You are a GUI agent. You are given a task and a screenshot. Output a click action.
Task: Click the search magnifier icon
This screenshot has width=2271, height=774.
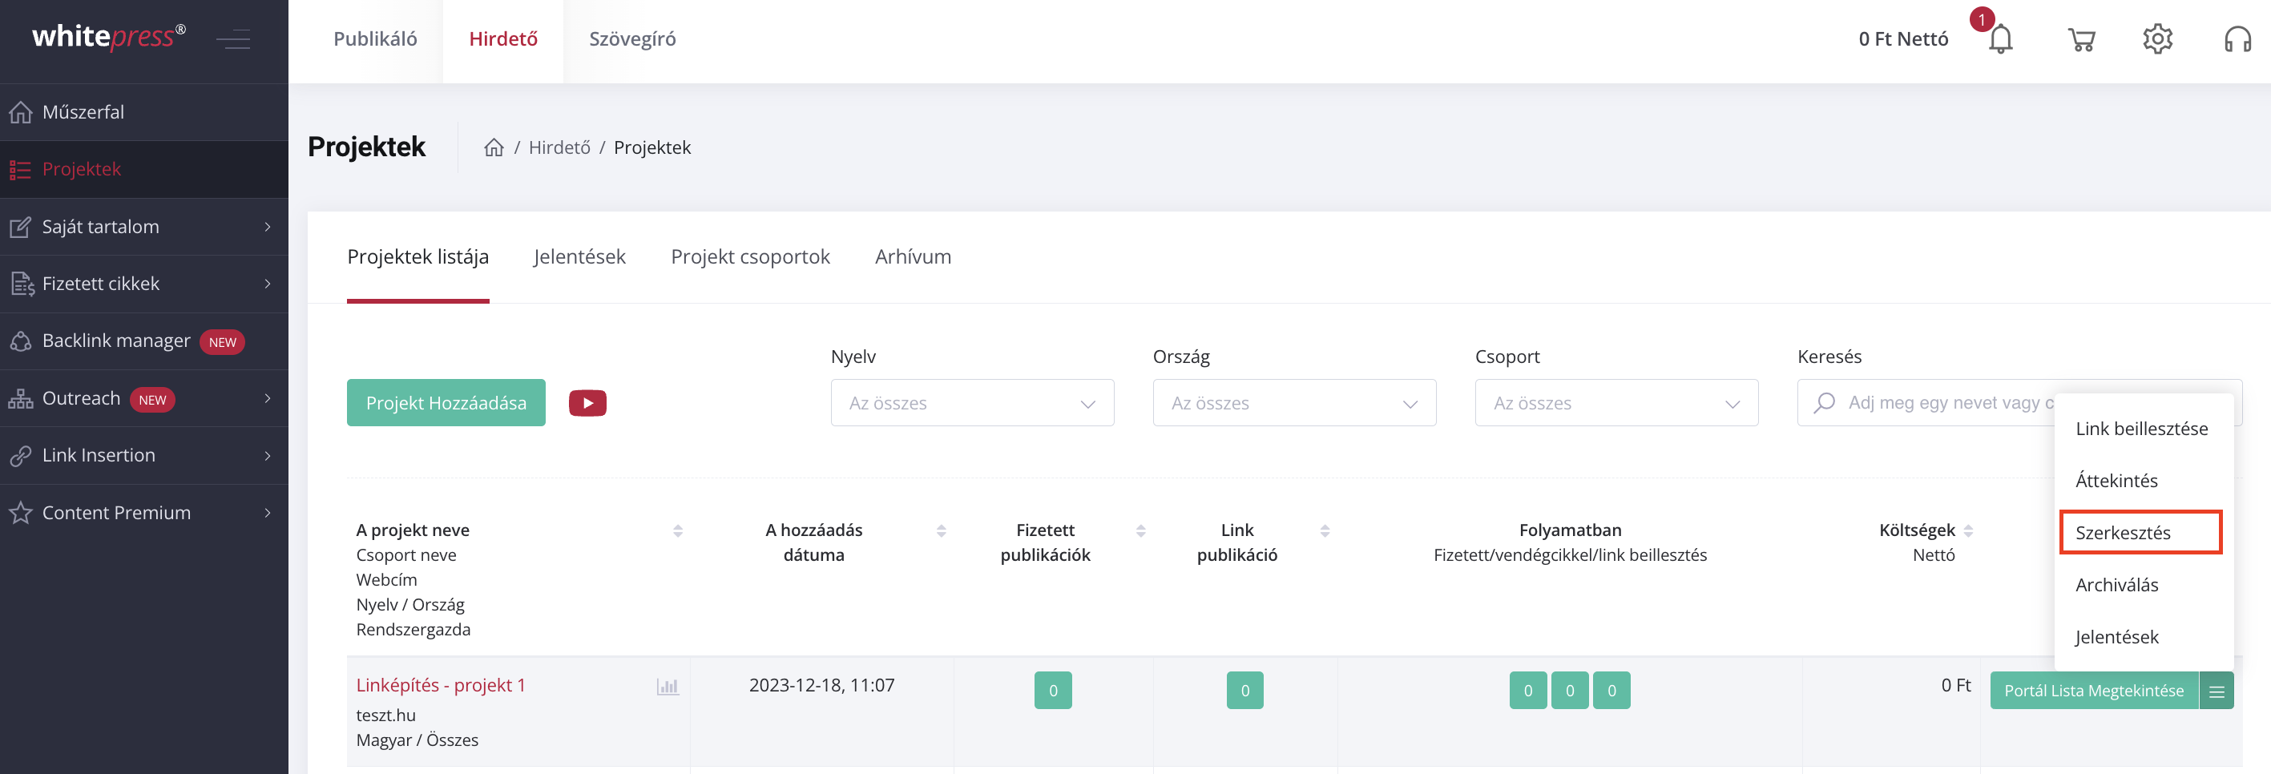1824,403
